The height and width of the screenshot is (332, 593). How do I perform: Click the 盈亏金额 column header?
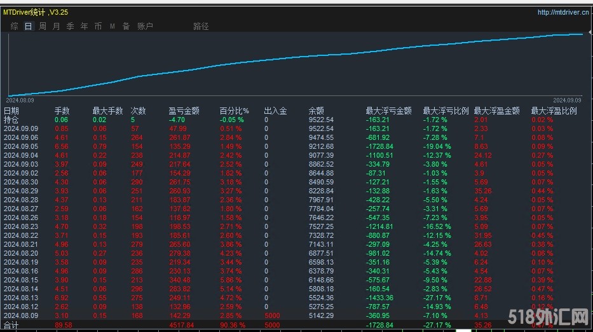[x=184, y=111]
